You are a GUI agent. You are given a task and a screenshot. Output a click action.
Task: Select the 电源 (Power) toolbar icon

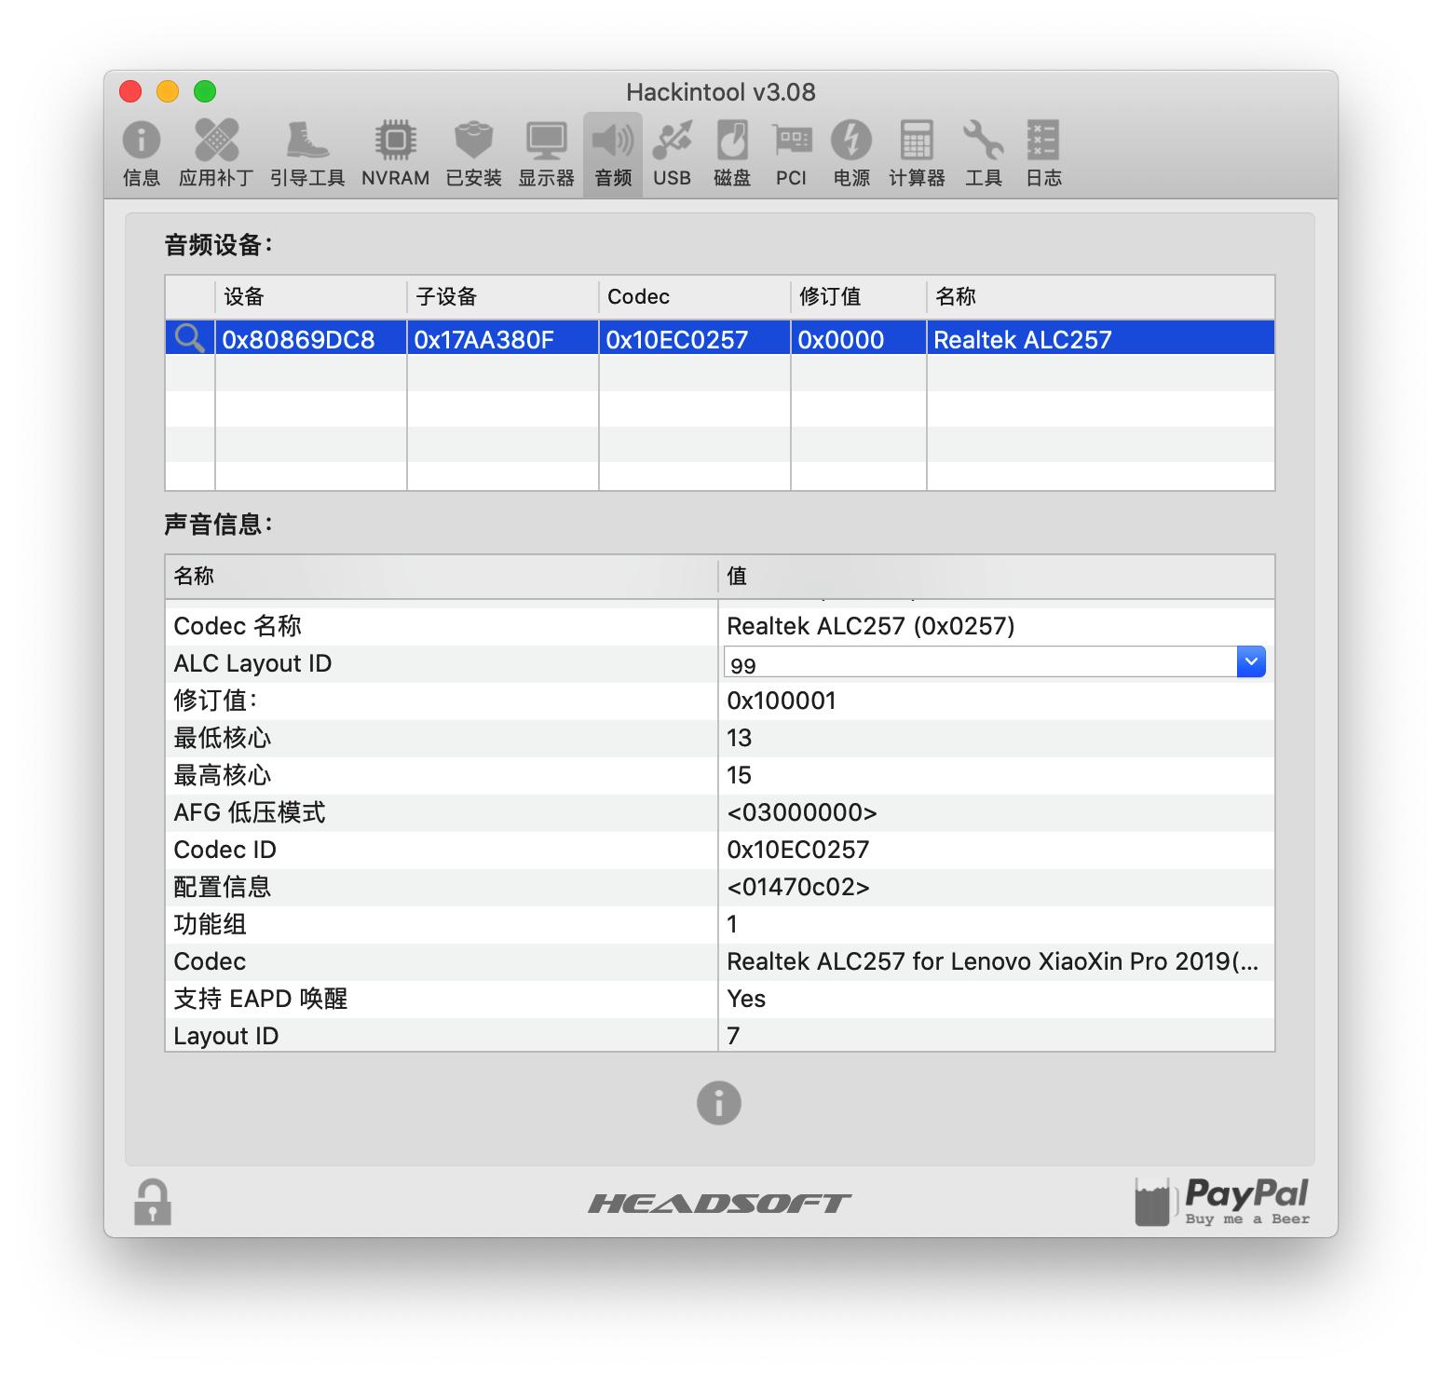pyautogui.click(x=850, y=152)
